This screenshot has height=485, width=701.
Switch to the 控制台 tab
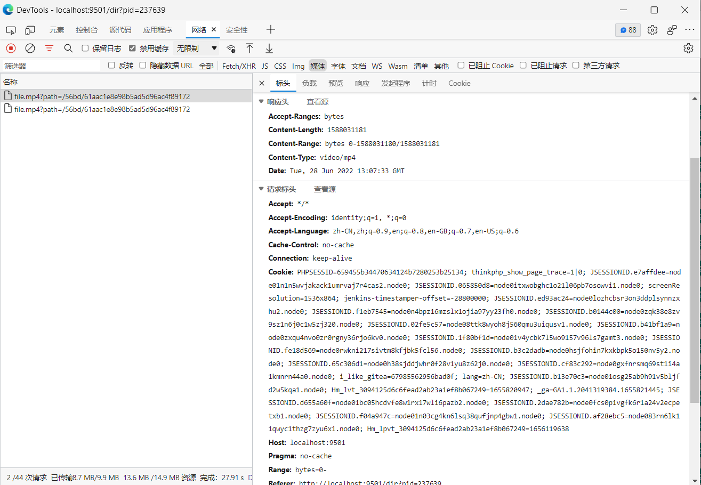(87, 30)
